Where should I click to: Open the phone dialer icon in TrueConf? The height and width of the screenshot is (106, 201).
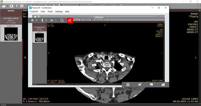163,84
